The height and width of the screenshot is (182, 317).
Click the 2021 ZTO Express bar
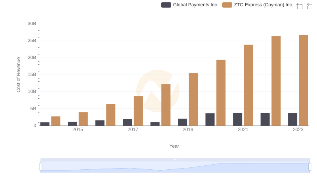248,85
